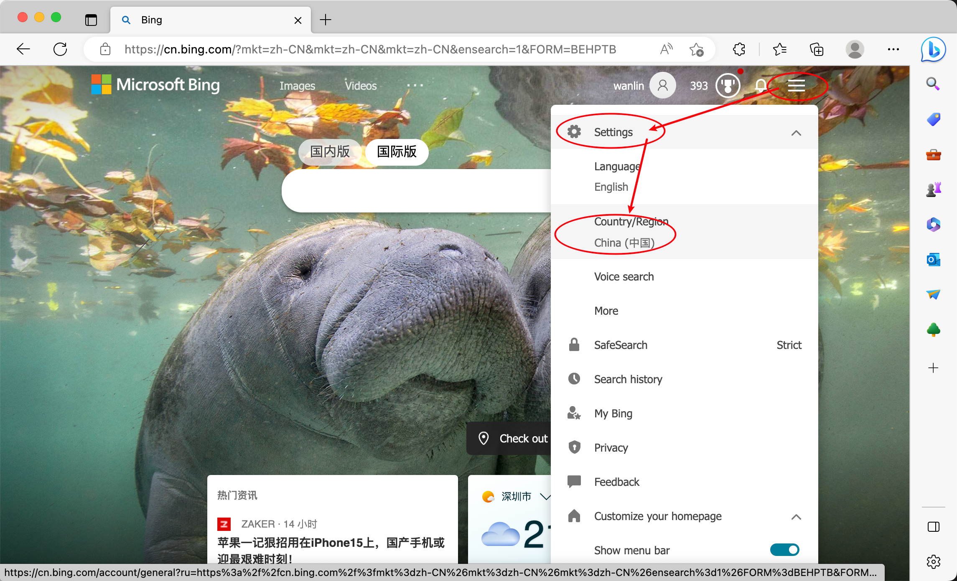Click wanlin account avatar
The width and height of the screenshot is (957, 581).
coord(662,86)
